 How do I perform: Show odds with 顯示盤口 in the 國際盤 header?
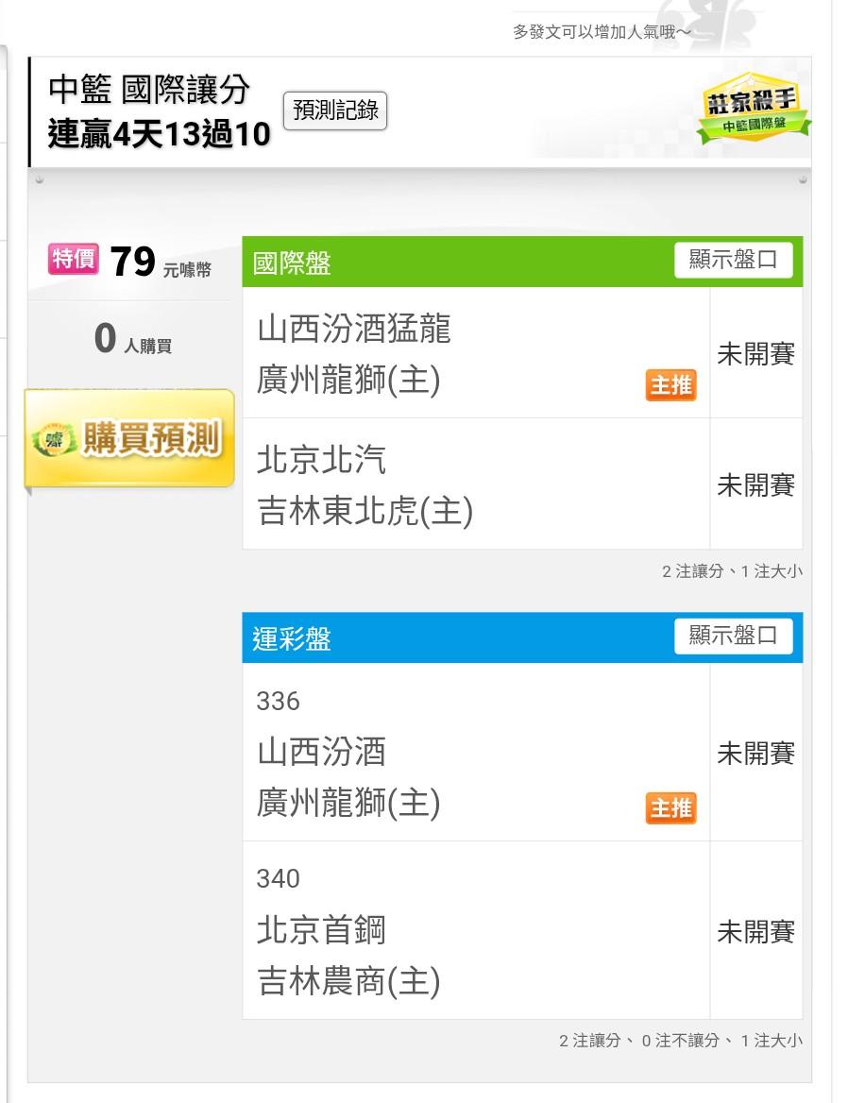[x=733, y=261]
